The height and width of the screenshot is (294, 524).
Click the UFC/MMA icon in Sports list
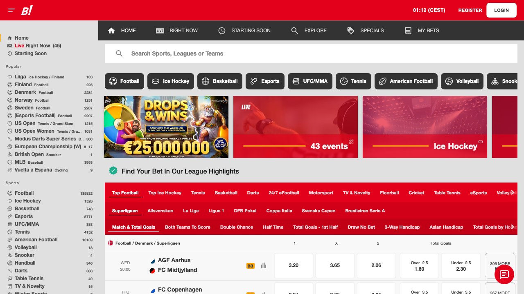(10, 224)
